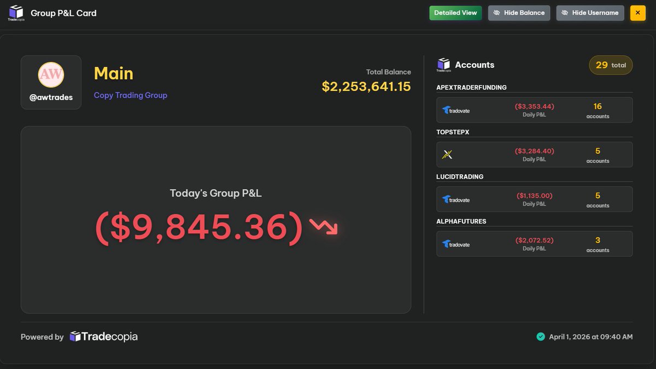Select ($3,284.40) daily P&L
656x369 pixels.
pyautogui.click(x=534, y=151)
